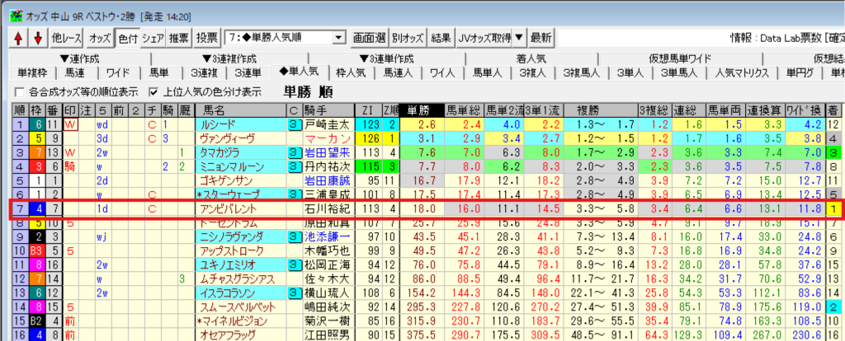Toggle the 色付 toolbar button
This screenshot has height=341, width=845.
click(x=127, y=38)
